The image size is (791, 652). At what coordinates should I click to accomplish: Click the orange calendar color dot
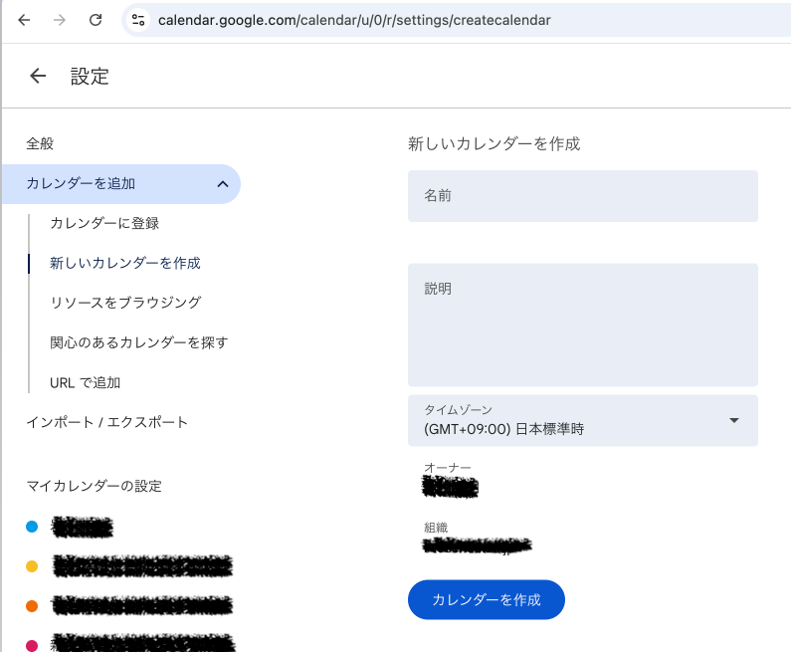pos(32,605)
